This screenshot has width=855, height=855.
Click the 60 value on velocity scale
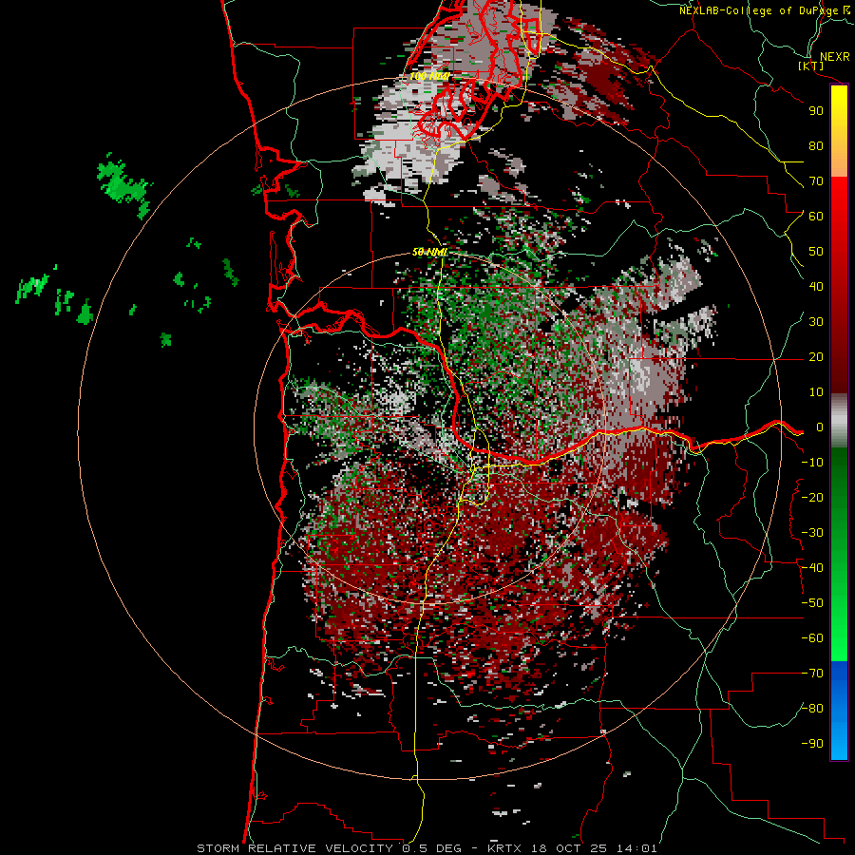pyautogui.click(x=816, y=217)
